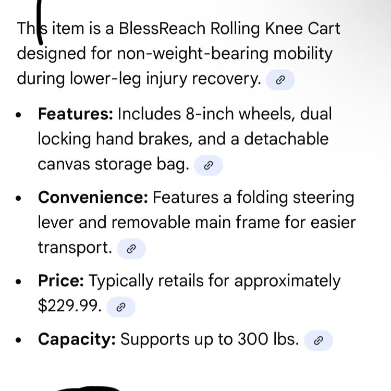
Task: Click the bold "Features:" label
Action: 75,114
